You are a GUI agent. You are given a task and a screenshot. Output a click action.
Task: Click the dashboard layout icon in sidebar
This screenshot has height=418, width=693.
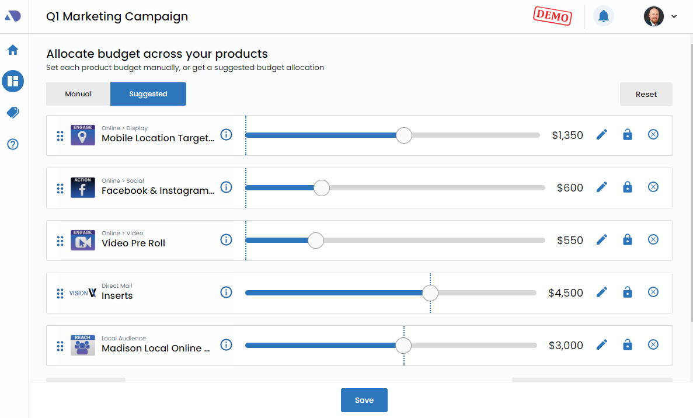pyautogui.click(x=13, y=81)
